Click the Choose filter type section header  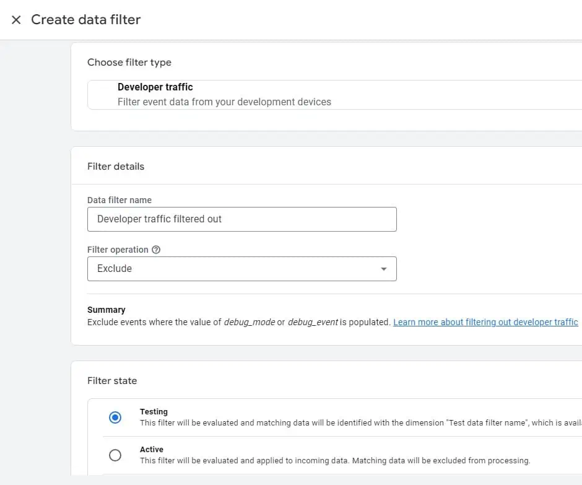point(129,62)
